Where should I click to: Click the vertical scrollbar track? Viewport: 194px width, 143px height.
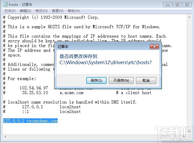pos(189,74)
